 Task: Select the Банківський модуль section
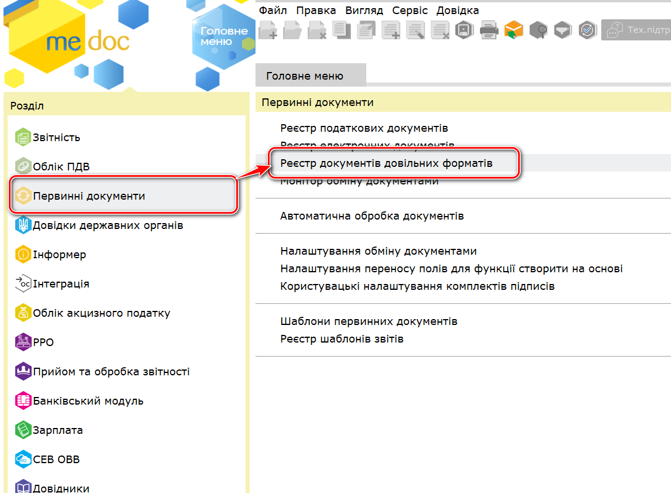click(x=88, y=401)
